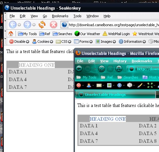This screenshot has width=159, height=152.
Task: Click the Firefox Home button
Action: coord(119,69)
